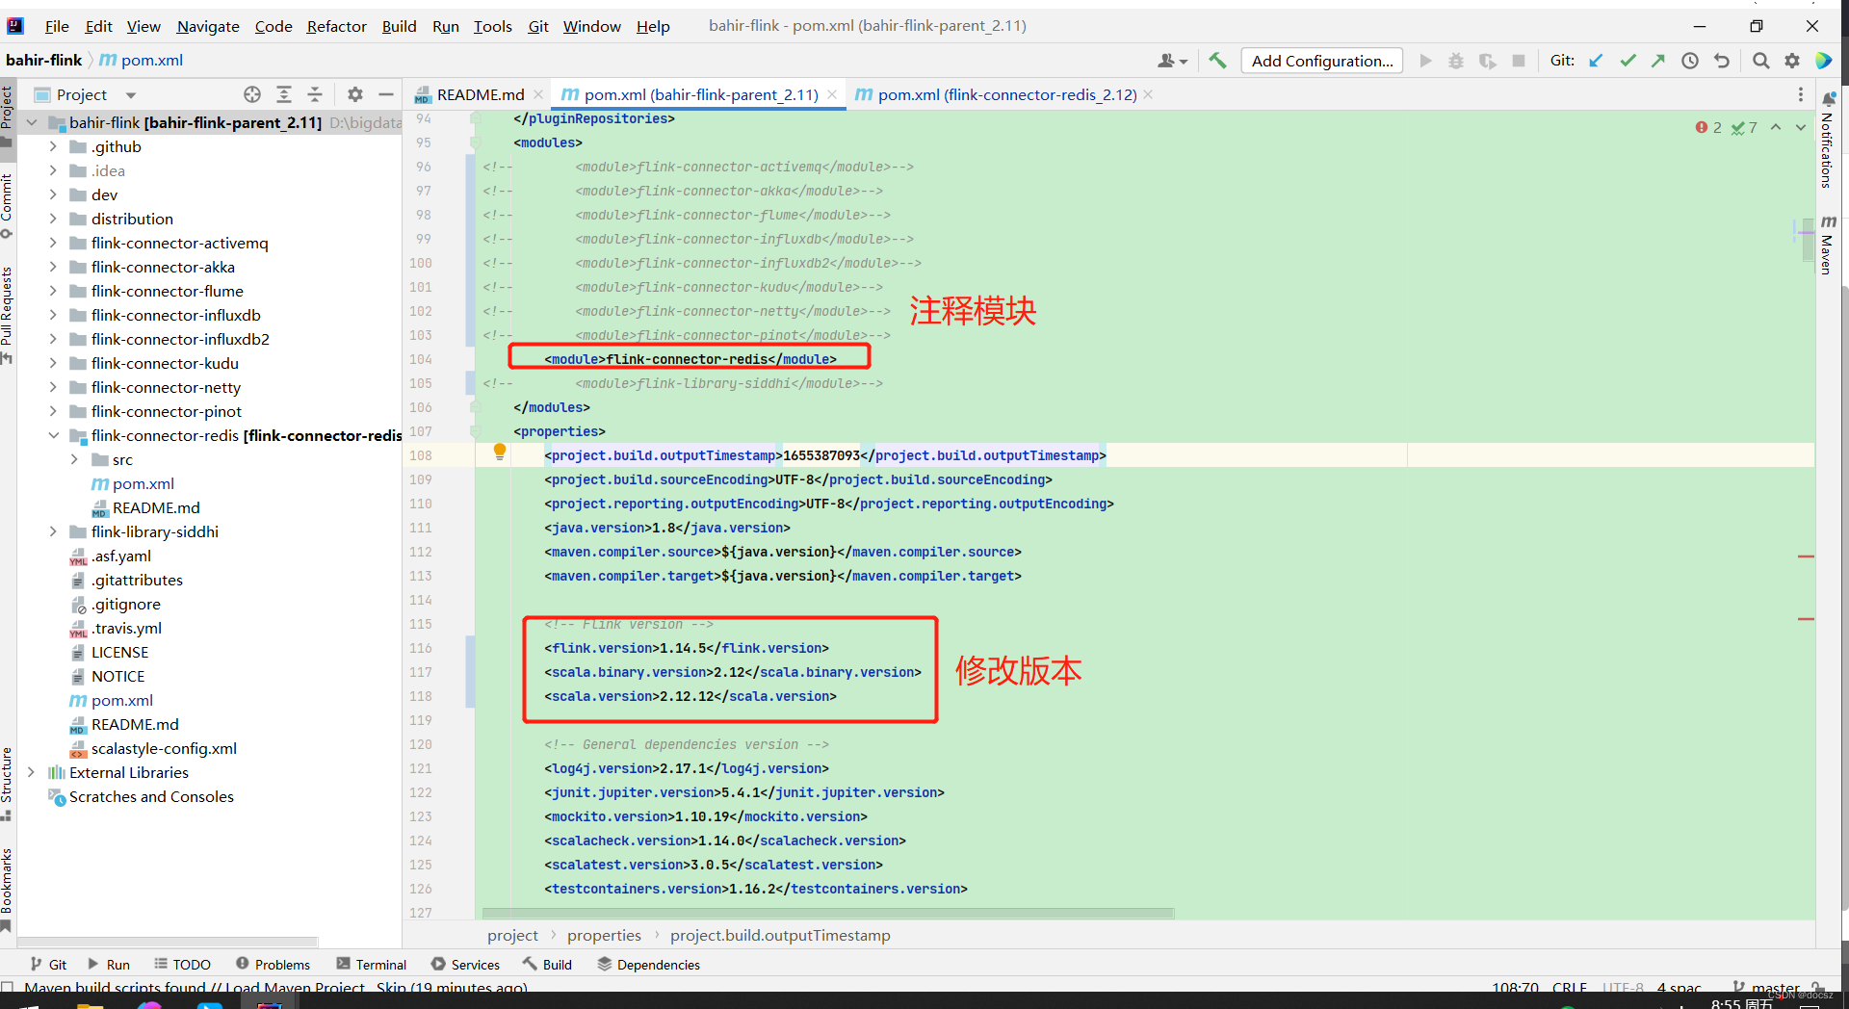Click the Git Commit checkmark icon
The image size is (1849, 1009).
(1628, 61)
